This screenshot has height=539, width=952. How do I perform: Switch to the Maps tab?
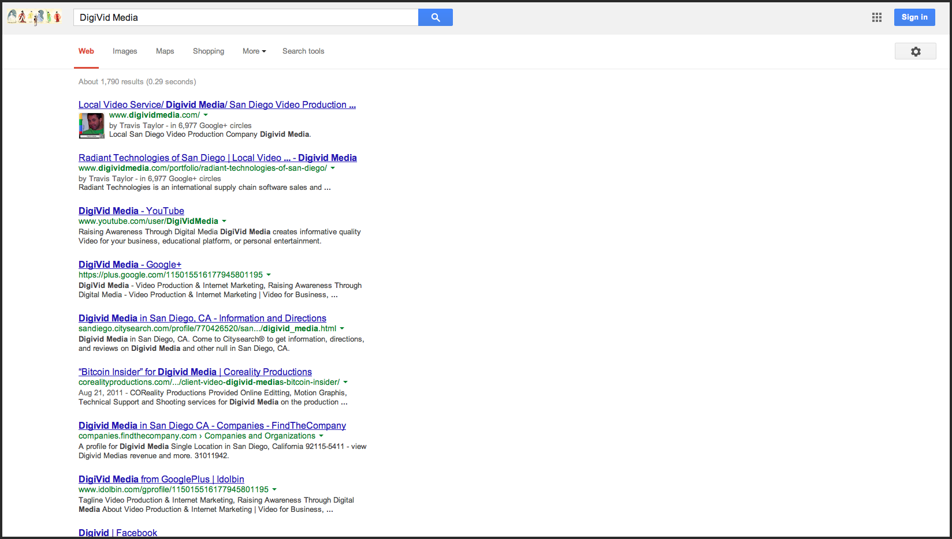click(x=165, y=51)
